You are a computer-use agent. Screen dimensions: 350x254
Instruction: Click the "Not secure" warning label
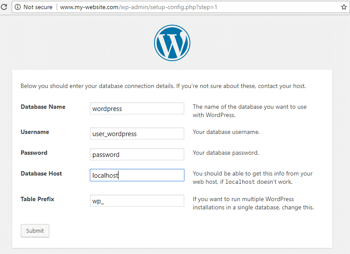tap(38, 7)
